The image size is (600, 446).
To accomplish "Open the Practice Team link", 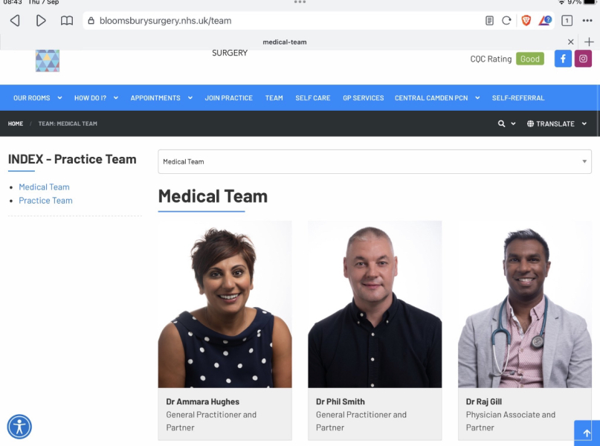I will pos(45,200).
